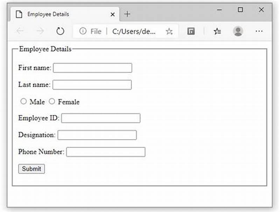Add this page to favorites
The image size is (280, 212).
click(169, 31)
